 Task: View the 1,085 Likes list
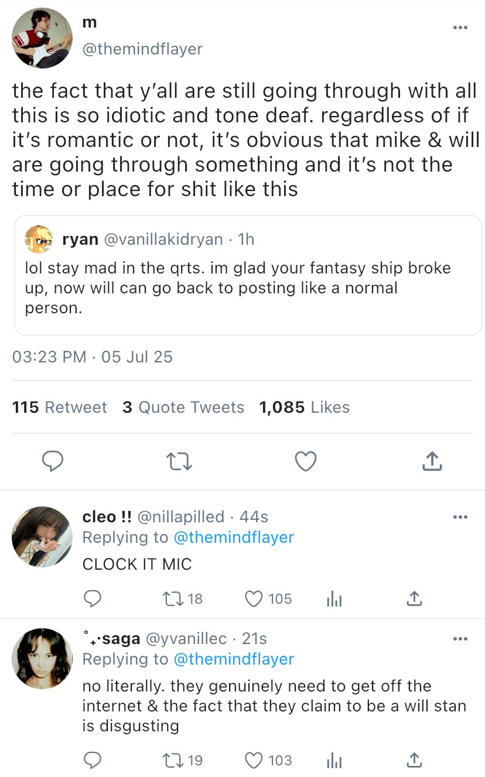304,408
